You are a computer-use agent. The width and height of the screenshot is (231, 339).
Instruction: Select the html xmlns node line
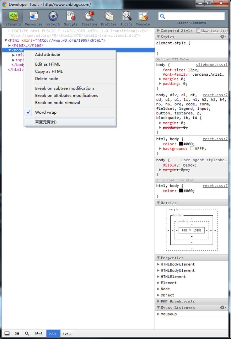point(57,41)
